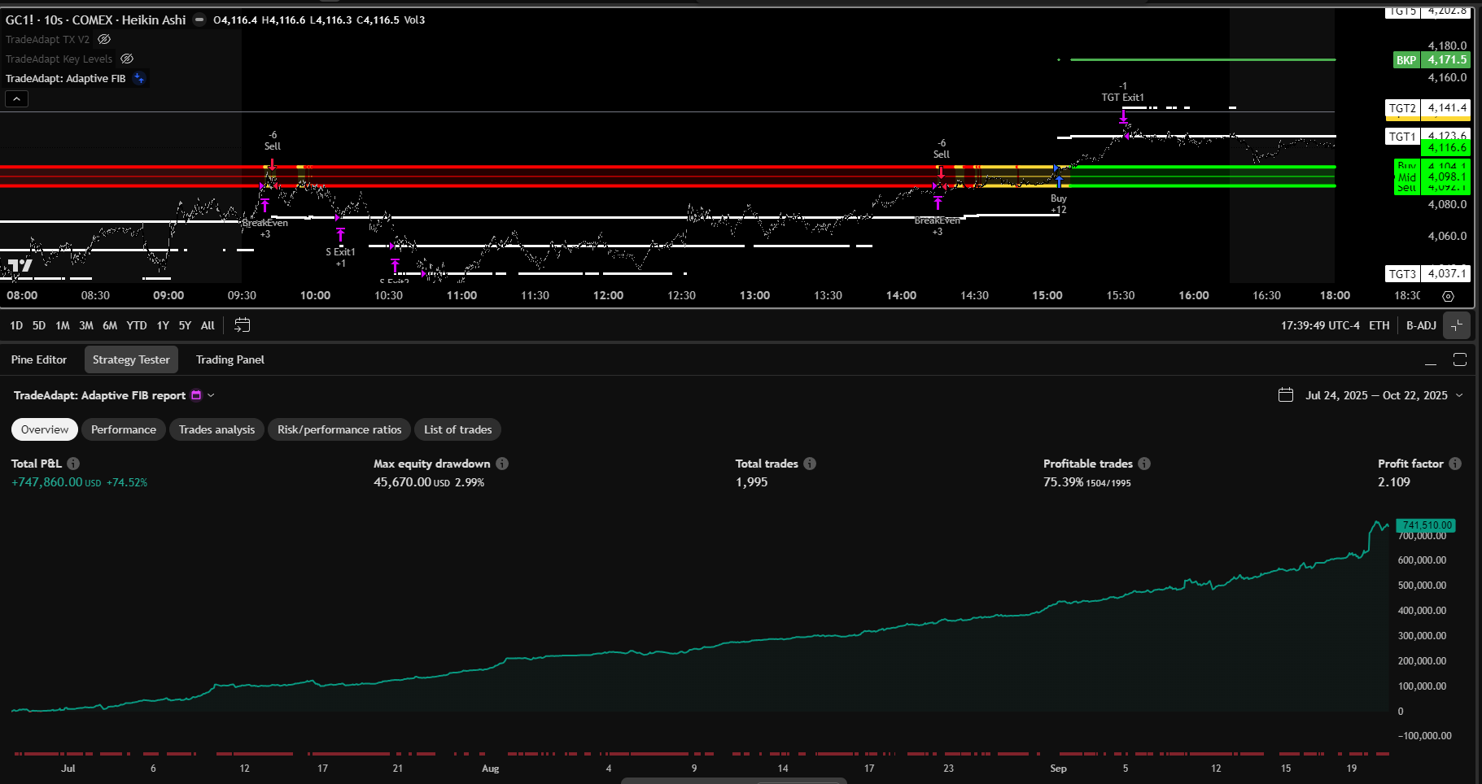The image size is (1482, 784).
Task: Click the 'Go to date' calendar icon
Action: point(242,324)
